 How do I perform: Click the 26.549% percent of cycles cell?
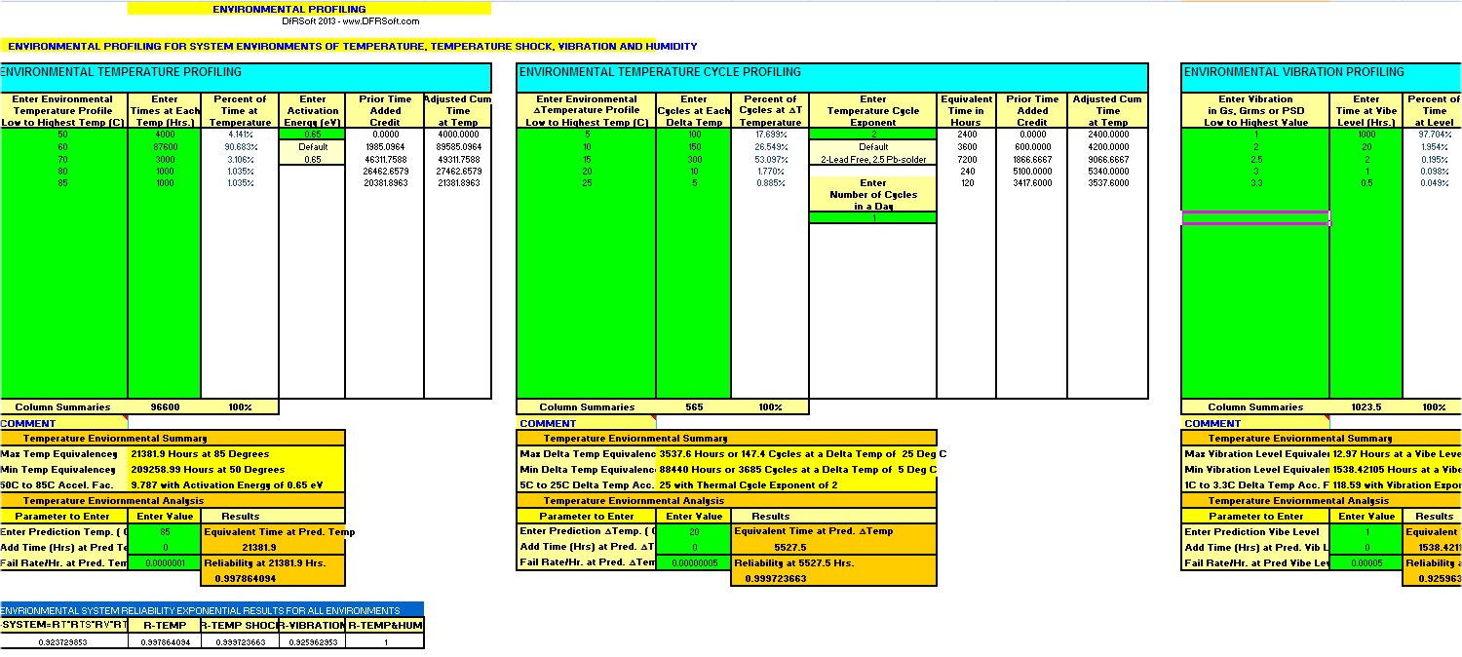tap(770, 146)
